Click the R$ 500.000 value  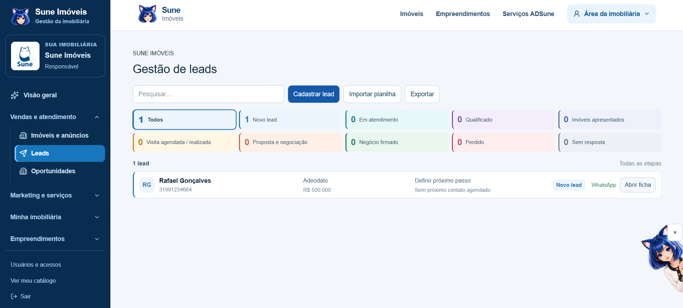pos(317,190)
